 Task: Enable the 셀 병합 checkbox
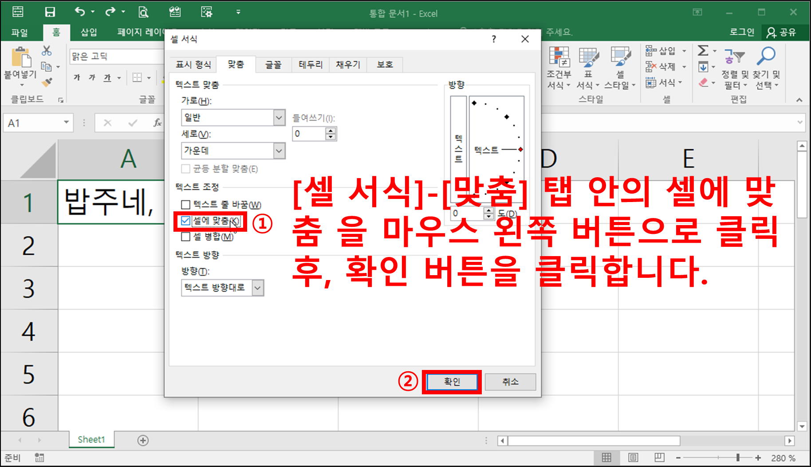(185, 237)
